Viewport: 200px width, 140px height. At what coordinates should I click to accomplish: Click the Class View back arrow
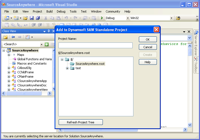click(13, 37)
